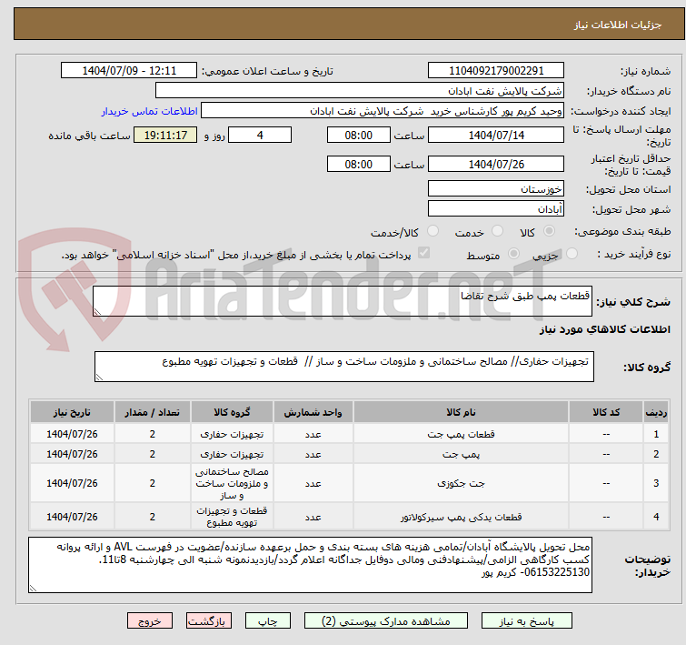The image size is (686, 645).
Task: Click قطعات و تجهیزات تهویه مطبوع group cell
Action: pyautogui.click(x=232, y=517)
